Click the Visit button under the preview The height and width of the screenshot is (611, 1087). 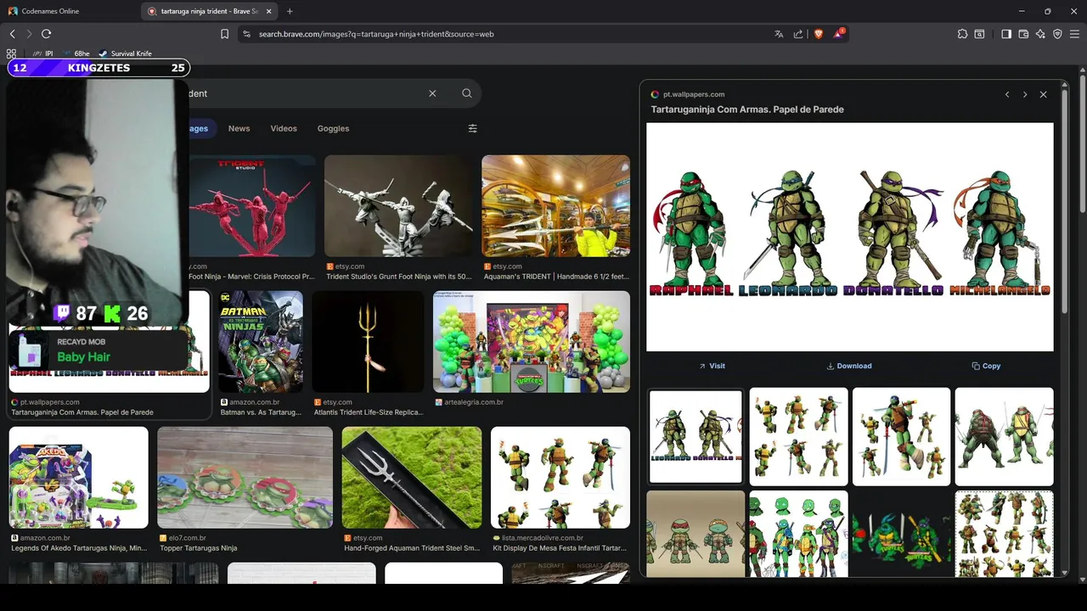[x=712, y=366]
